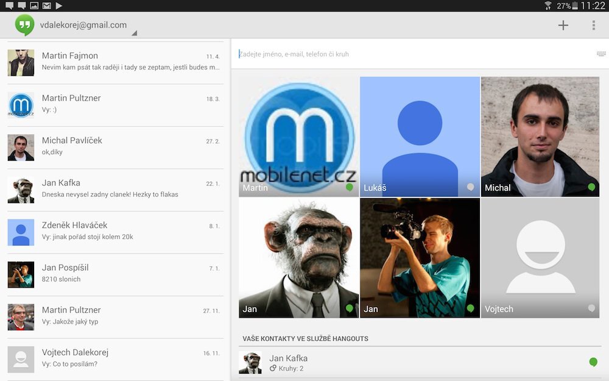Open the three-dot overflow menu
This screenshot has width=609, height=381.
point(593,25)
